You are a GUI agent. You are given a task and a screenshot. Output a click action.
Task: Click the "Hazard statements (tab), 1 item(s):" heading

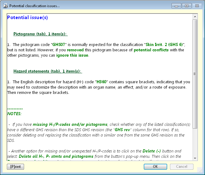pos(48,71)
